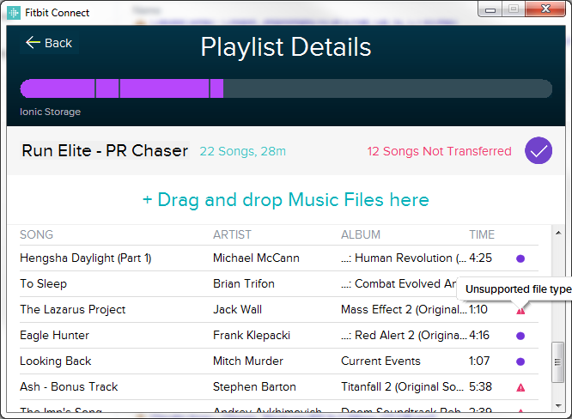Click Drag and drop Music Files here
572x419 pixels.
286,200
